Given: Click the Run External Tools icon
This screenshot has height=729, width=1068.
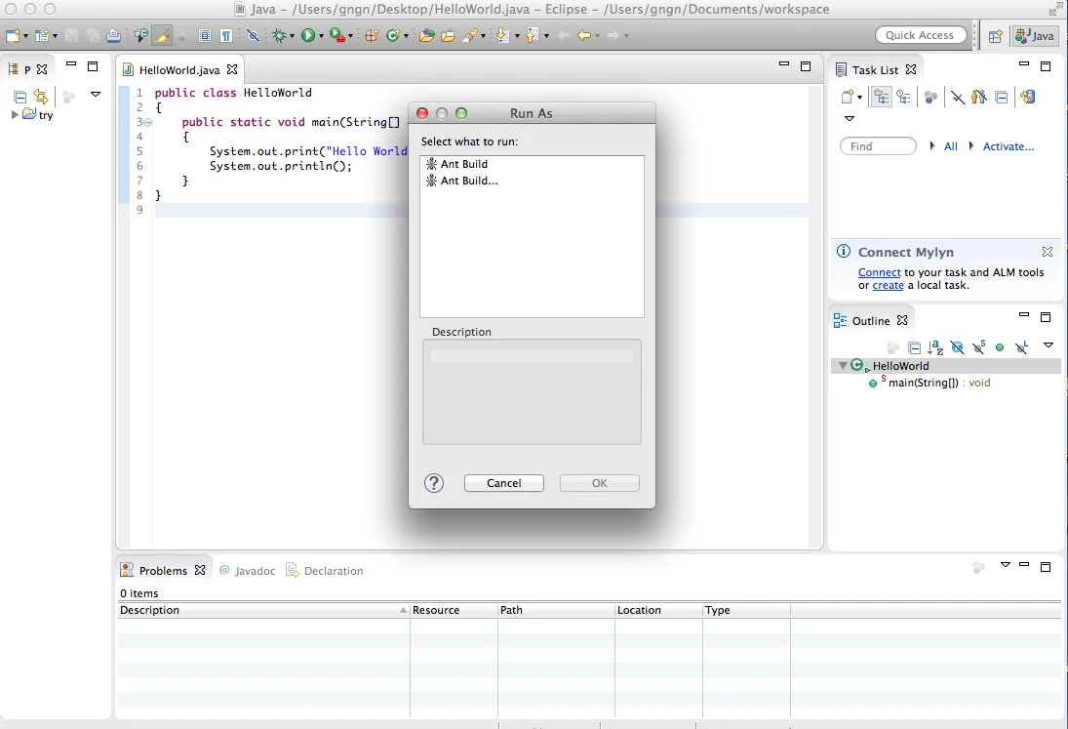Looking at the screenshot, I should pyautogui.click(x=337, y=35).
